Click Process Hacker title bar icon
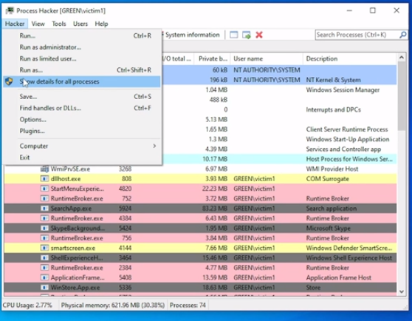The image size is (412, 321). tap(10, 10)
